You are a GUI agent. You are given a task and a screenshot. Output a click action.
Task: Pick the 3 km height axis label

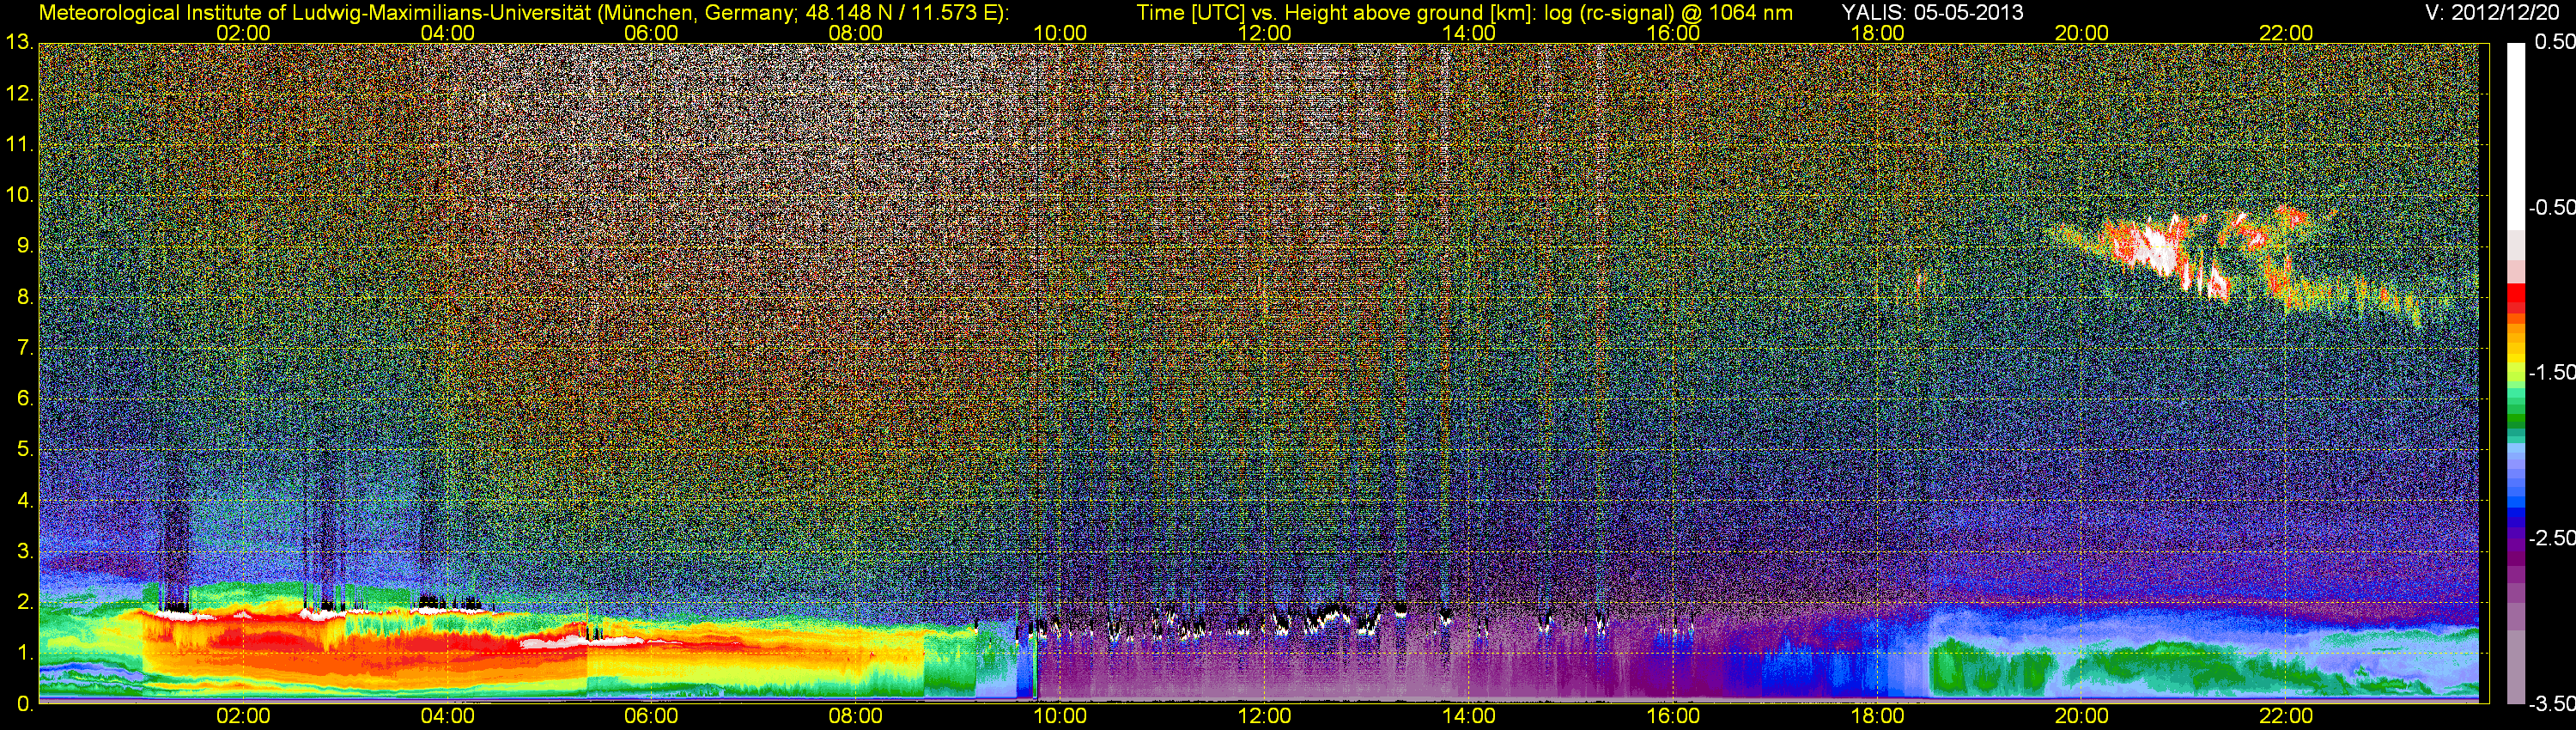click(x=24, y=552)
